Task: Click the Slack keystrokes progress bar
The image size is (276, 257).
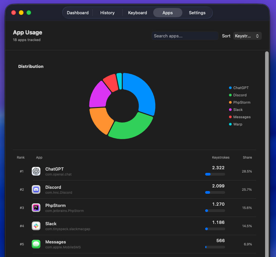Action: tap(215, 229)
